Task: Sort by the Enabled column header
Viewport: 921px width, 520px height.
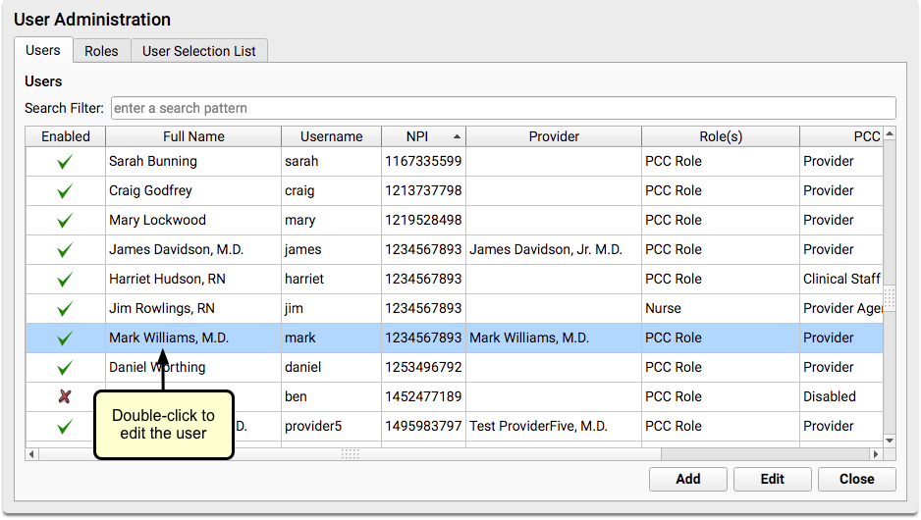Action: pos(65,136)
